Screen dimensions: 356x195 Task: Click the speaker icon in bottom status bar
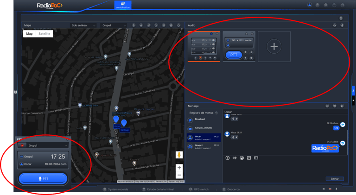coord(324,189)
